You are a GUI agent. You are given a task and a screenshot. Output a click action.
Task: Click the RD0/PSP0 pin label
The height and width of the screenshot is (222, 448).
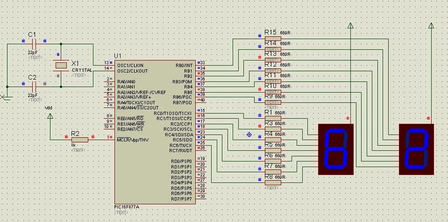point(182,161)
